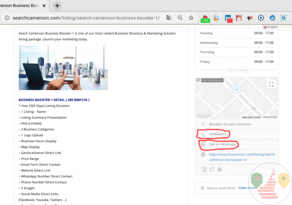Click the Bonaberi Douala Cameroun address
This screenshot has height=205, width=292.
pyautogui.click(x=230, y=124)
